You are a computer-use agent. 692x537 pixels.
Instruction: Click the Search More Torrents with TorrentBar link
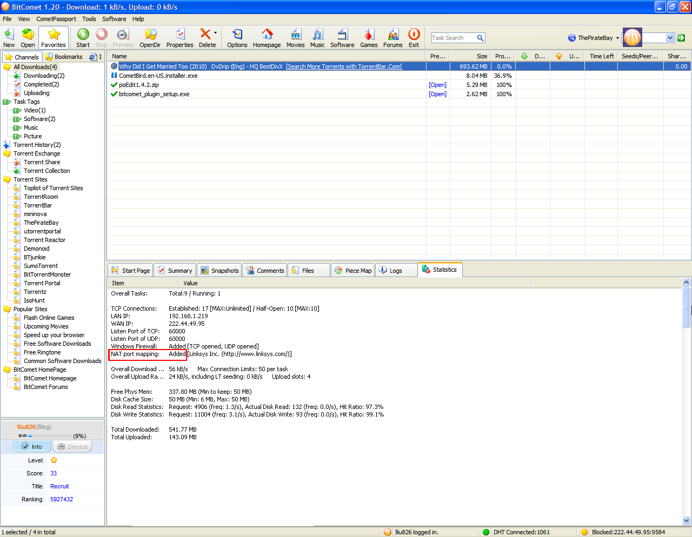(x=344, y=66)
